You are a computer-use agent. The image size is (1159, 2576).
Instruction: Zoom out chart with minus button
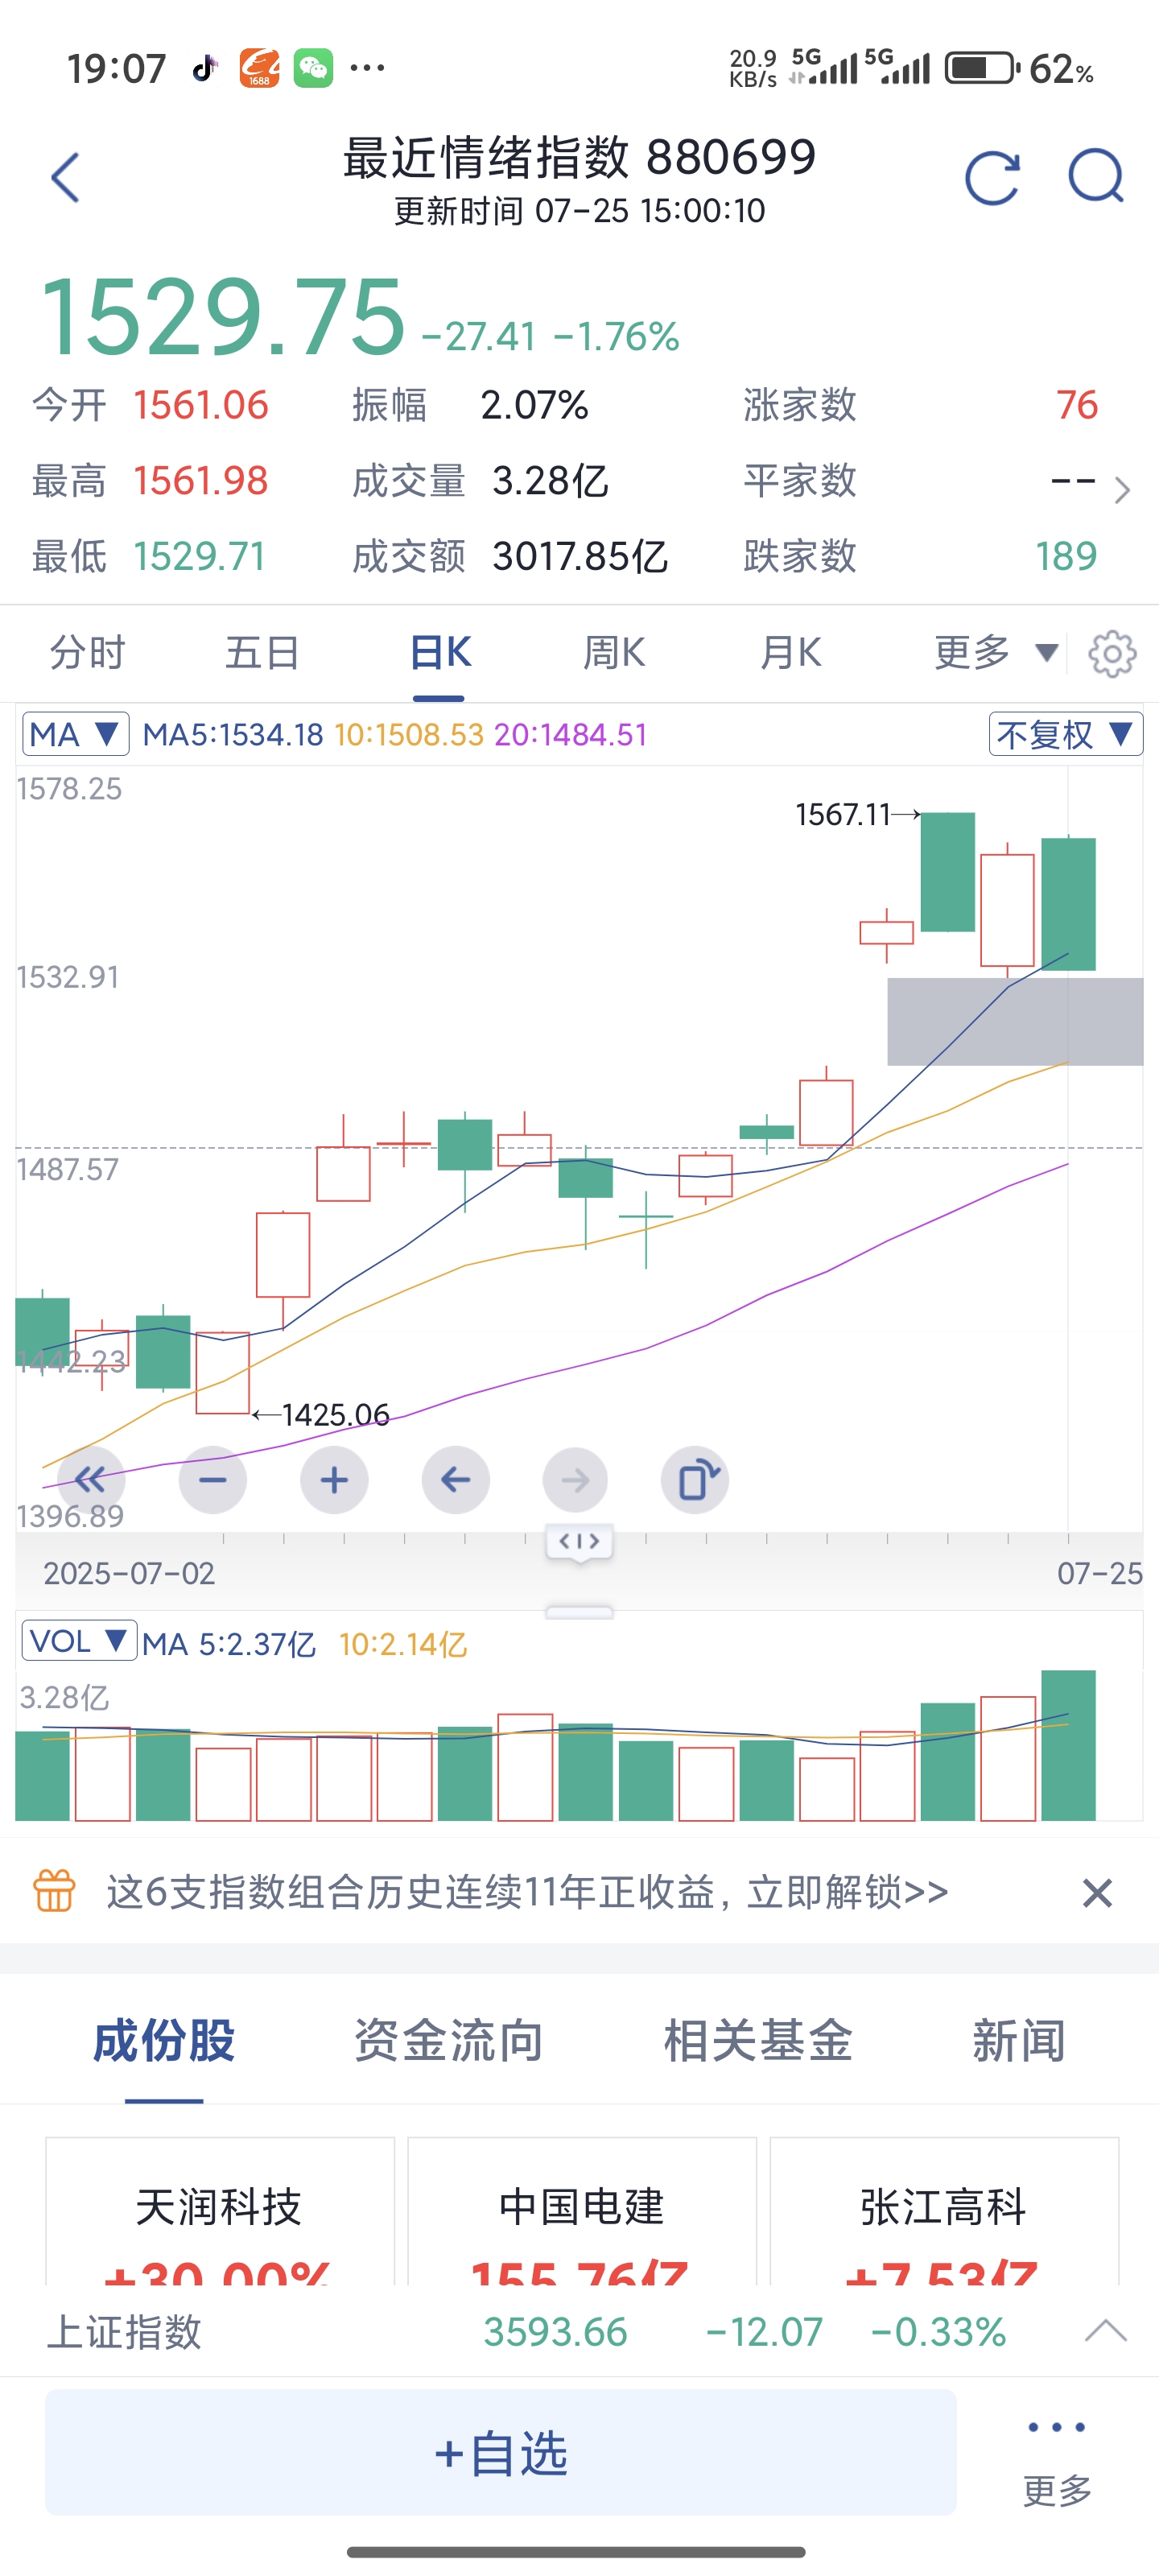pos(213,1480)
